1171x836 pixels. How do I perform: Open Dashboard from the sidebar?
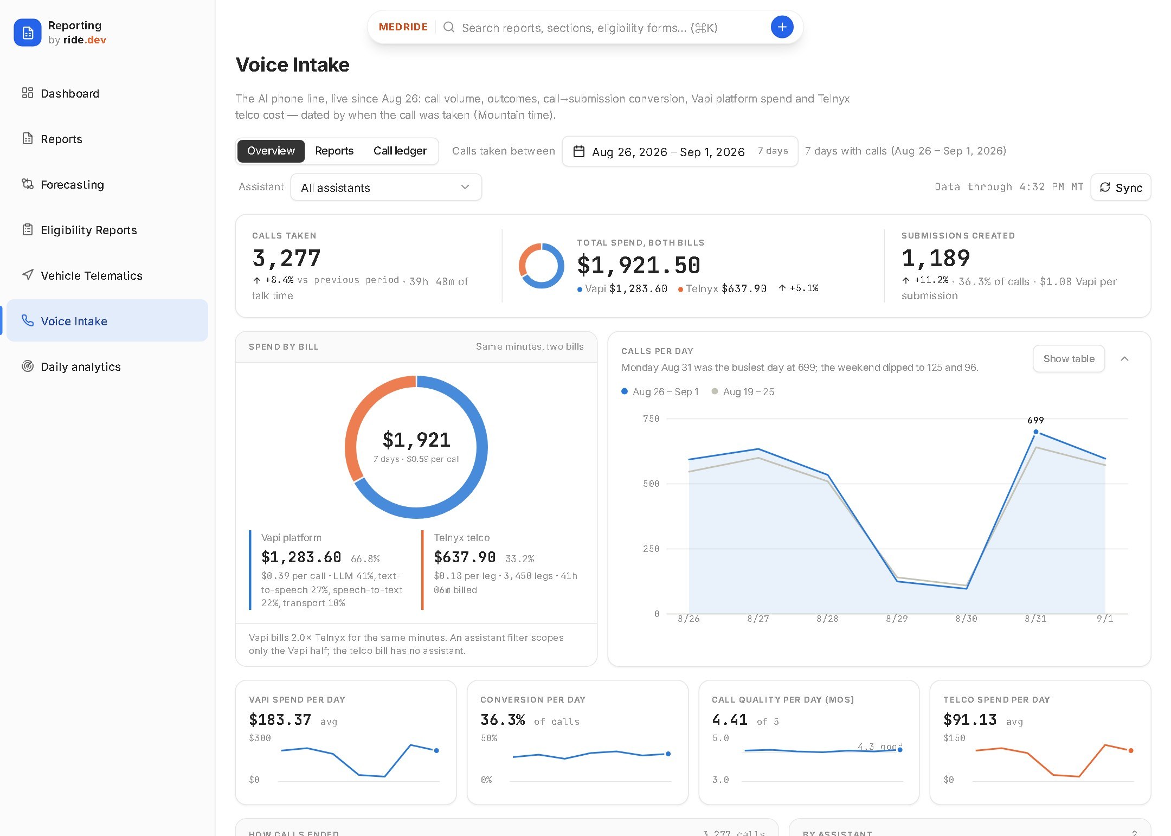(x=107, y=93)
